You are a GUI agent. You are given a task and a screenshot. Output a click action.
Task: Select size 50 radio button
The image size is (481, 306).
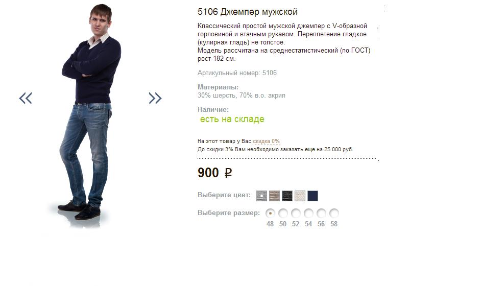[x=283, y=213]
